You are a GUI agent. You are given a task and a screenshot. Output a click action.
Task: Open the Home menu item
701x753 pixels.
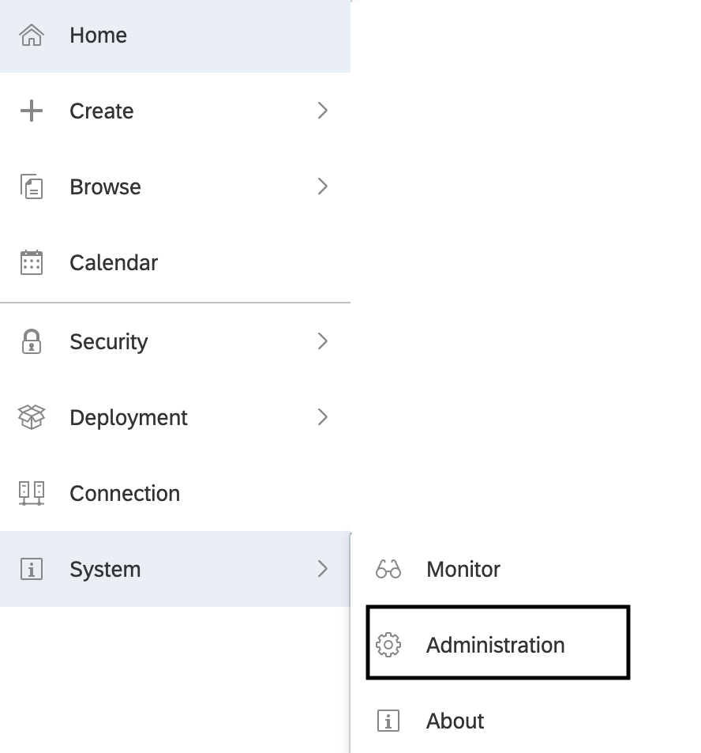(98, 36)
